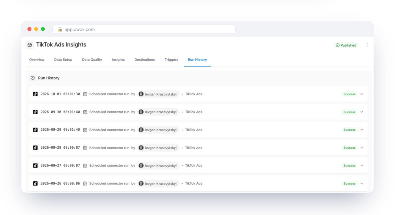Open the Destinations tab
This screenshot has width=395, height=215.
point(145,60)
